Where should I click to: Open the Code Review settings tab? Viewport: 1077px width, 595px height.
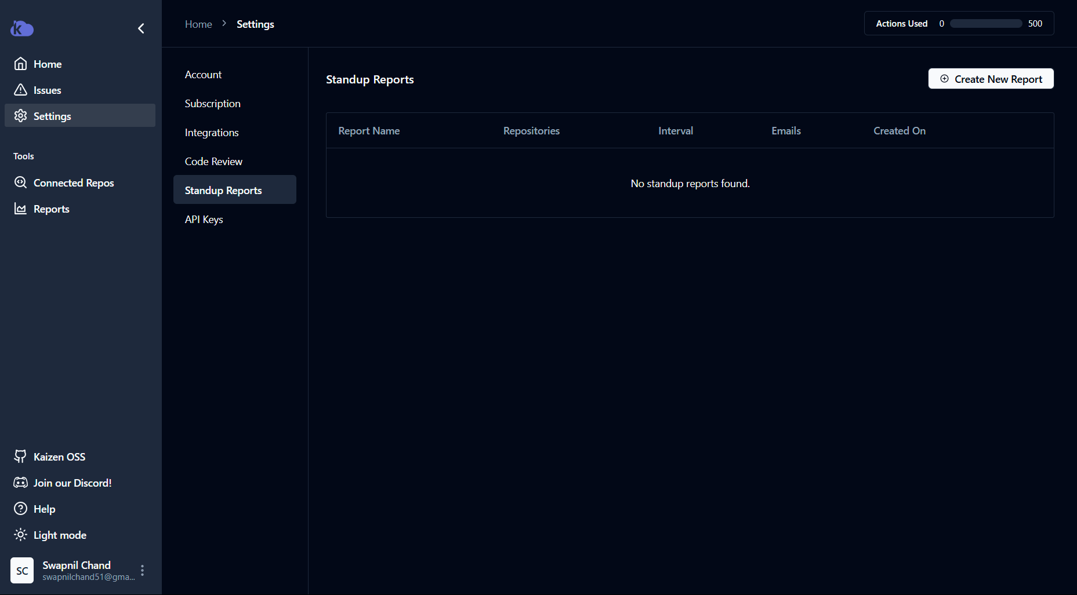213,162
